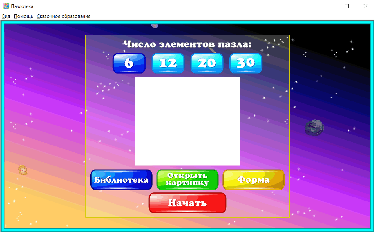Close the Пазлотека application
Screen dimensions: 375x233
365,6
